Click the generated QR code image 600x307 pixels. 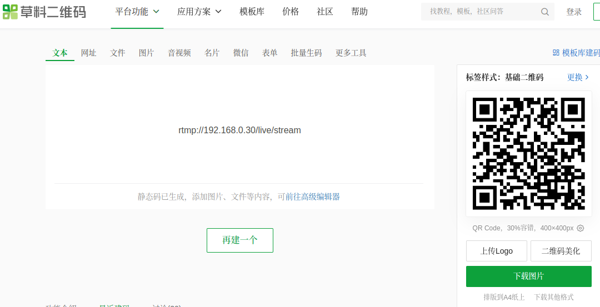click(528, 153)
